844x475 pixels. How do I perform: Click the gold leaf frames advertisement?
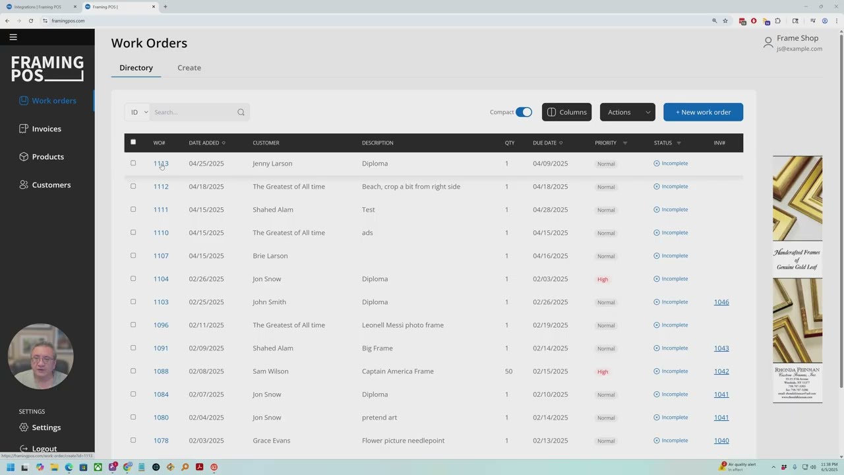pyautogui.click(x=797, y=279)
